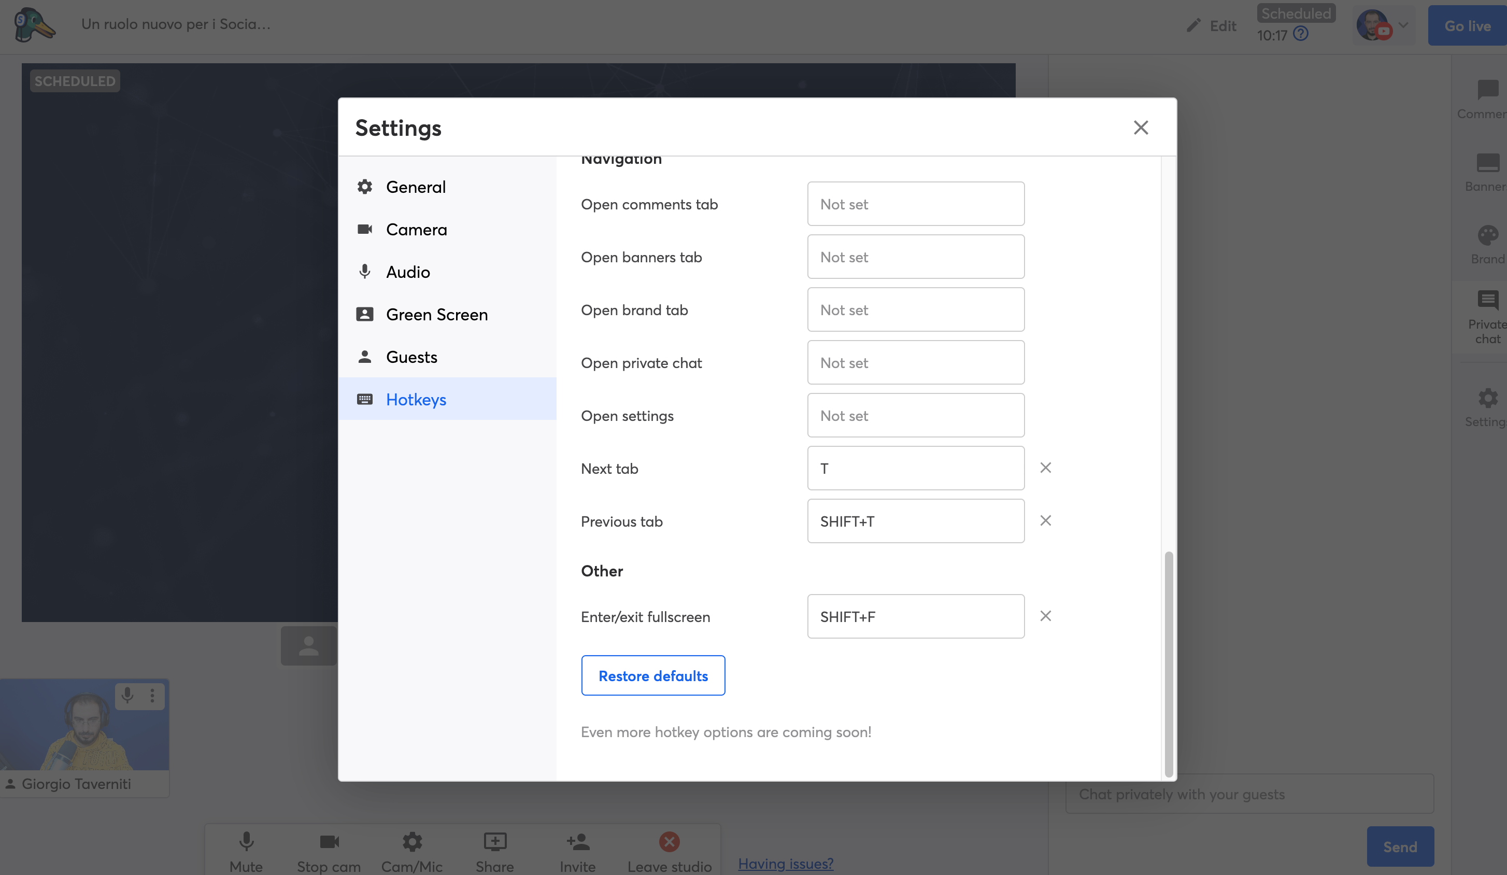Select the Hotkeys settings tab

416,400
